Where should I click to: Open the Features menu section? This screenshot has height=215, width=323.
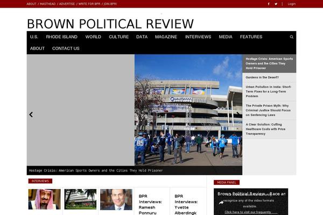[251, 37]
